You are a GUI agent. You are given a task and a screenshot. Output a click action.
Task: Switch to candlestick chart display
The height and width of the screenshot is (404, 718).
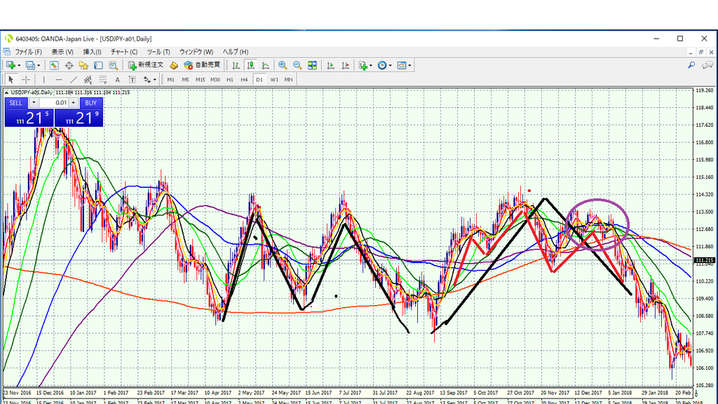coord(250,65)
